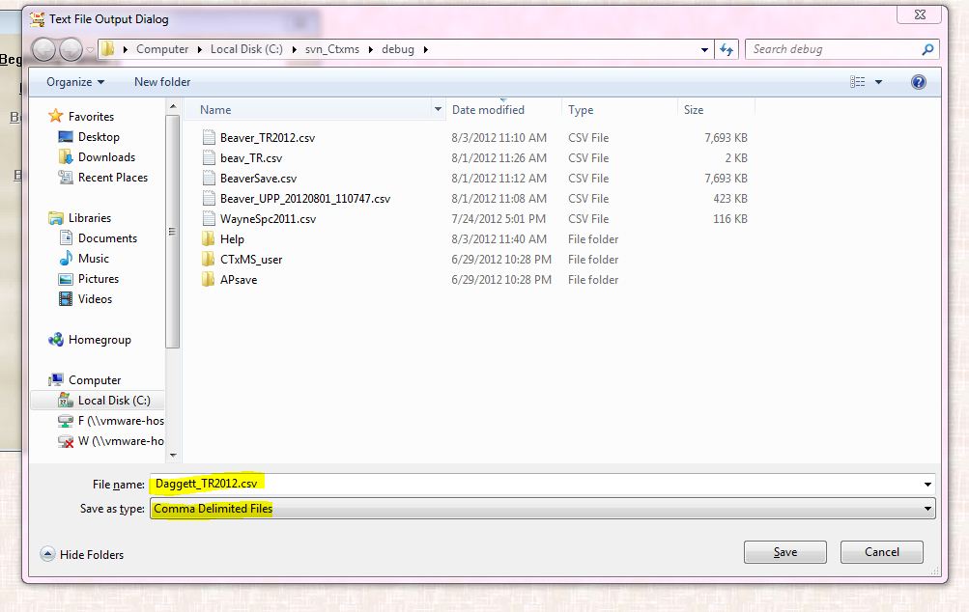The height and width of the screenshot is (612, 969).
Task: Click the New folder button
Action: pyautogui.click(x=162, y=82)
